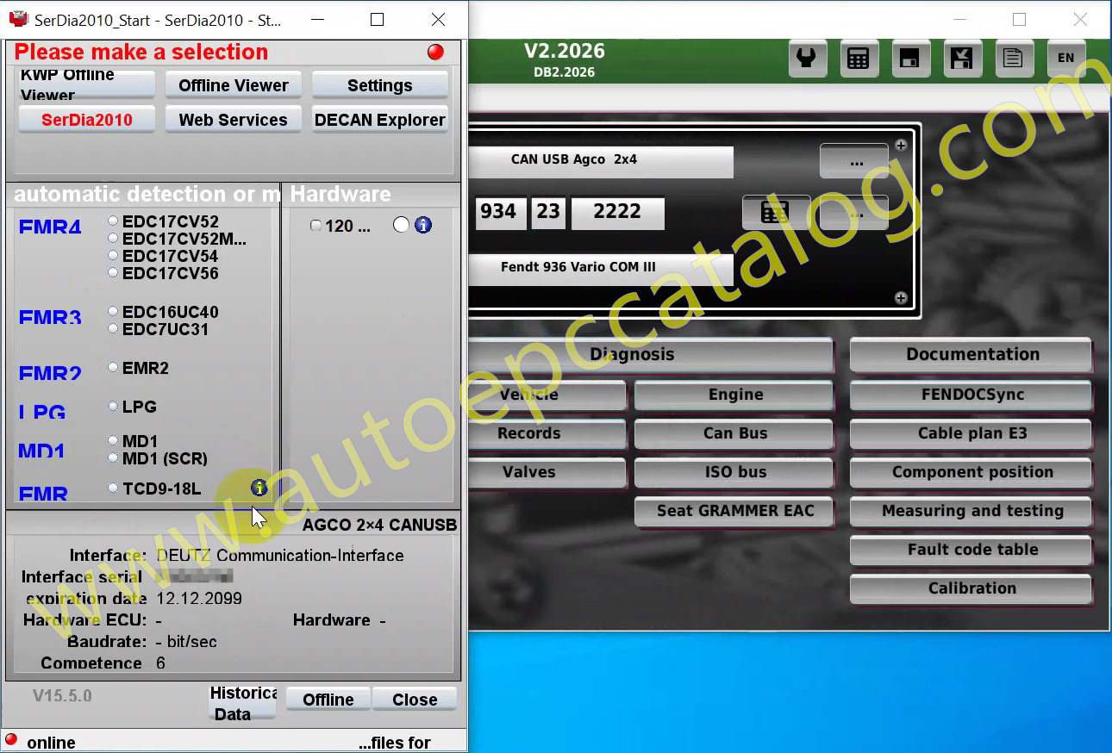This screenshot has height=753, width=1112.
Task: Tick the 120 ... hardware checkbox
Action: 315,226
